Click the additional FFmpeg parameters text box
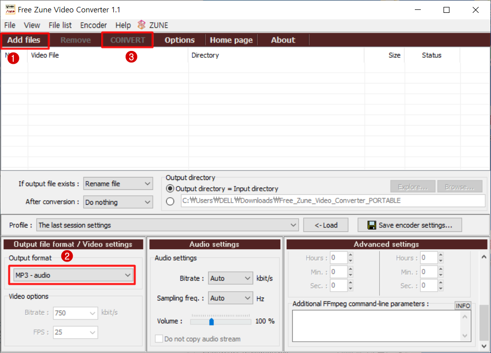 click(x=376, y=326)
